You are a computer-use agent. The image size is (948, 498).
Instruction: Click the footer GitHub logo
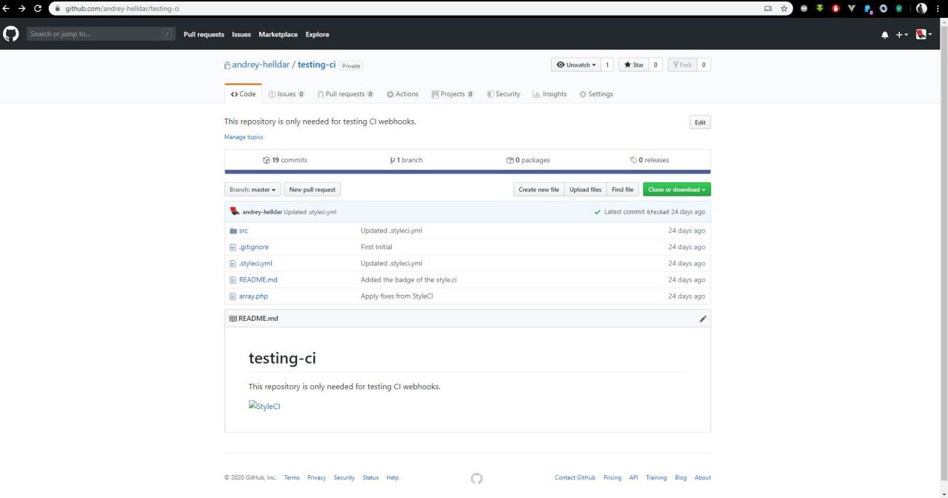tap(476, 478)
